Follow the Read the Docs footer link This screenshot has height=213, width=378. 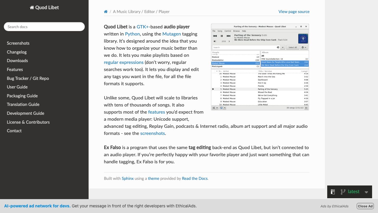(195, 178)
